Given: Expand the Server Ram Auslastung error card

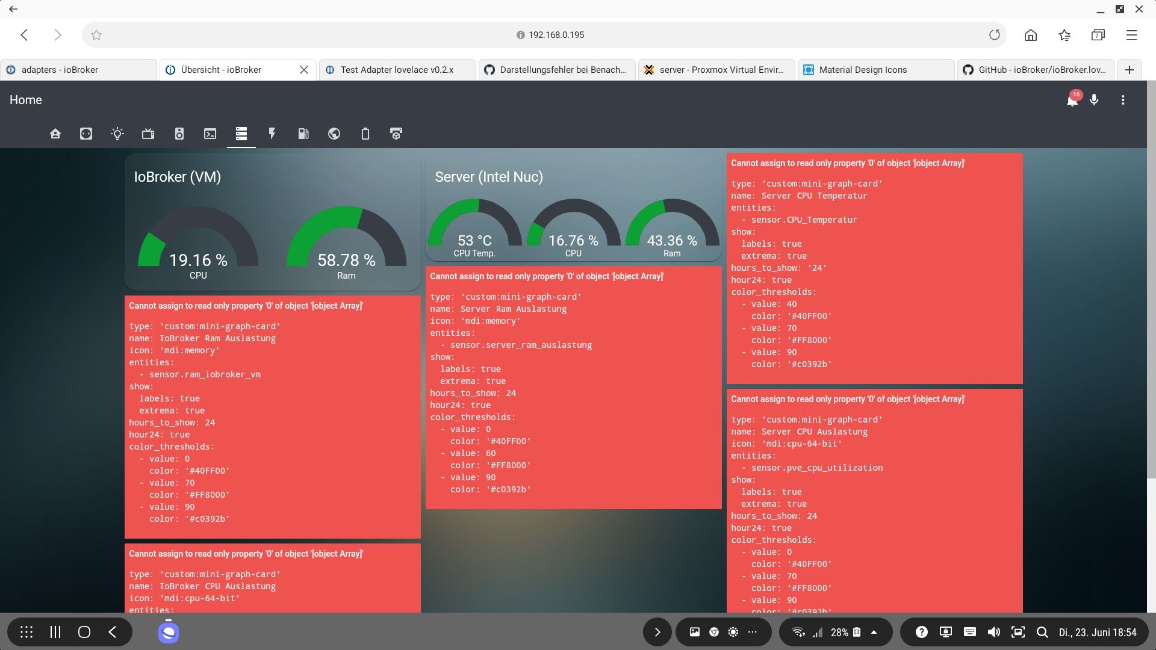Looking at the screenshot, I should tap(547, 276).
